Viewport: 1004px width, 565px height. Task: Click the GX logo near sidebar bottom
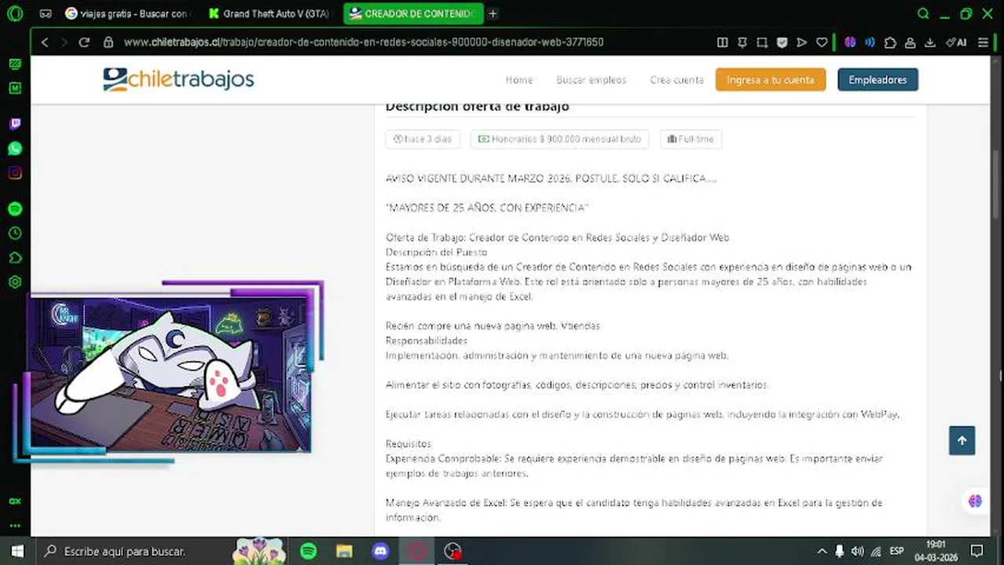[15, 501]
